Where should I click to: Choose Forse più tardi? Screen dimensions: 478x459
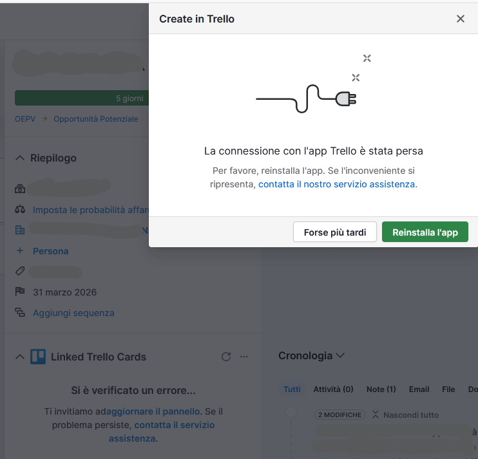click(x=335, y=232)
